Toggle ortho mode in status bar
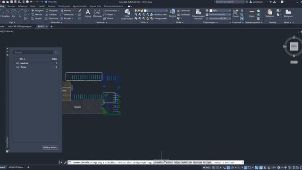This screenshot has height=170, width=302. (228, 168)
